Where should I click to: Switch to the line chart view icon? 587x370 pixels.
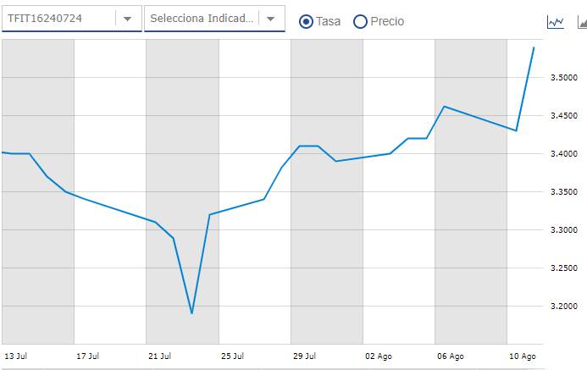point(556,21)
